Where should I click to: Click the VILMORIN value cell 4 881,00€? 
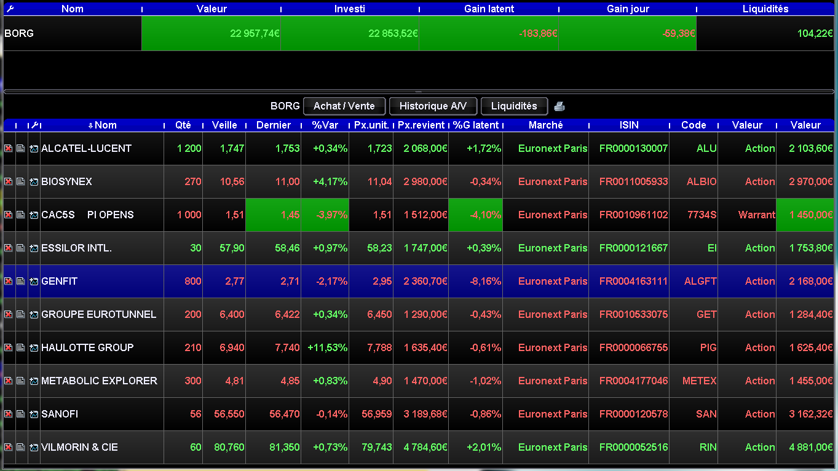[805, 447]
